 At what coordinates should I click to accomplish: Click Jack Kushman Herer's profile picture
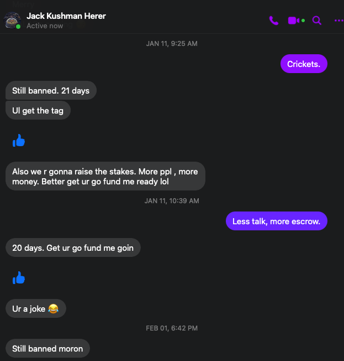pyautogui.click(x=12, y=21)
